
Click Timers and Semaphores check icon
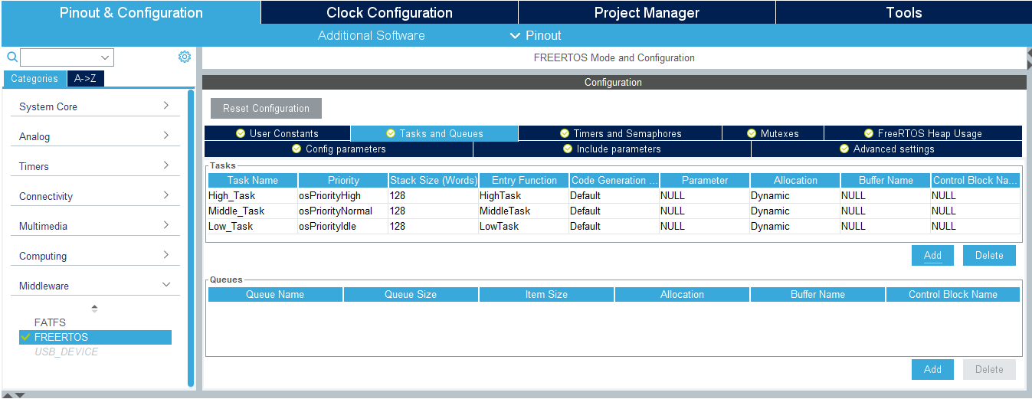click(x=565, y=133)
